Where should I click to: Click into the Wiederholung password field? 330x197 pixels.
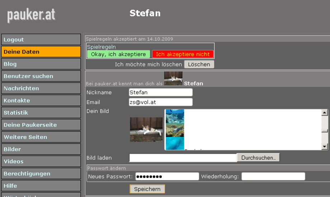(273, 177)
